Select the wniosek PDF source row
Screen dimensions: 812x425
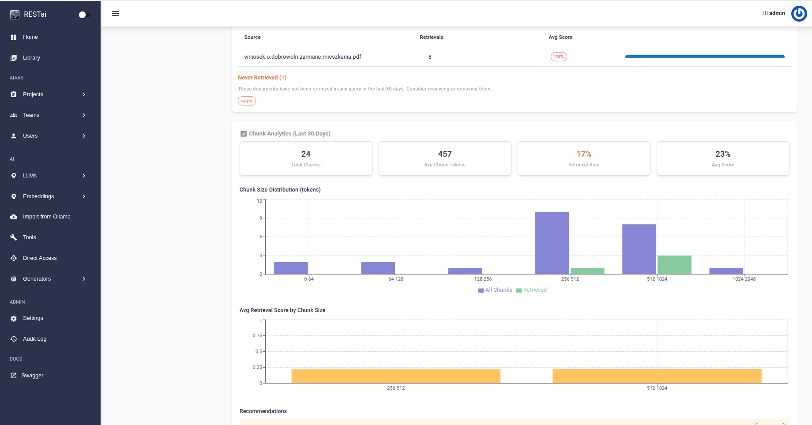tap(302, 56)
